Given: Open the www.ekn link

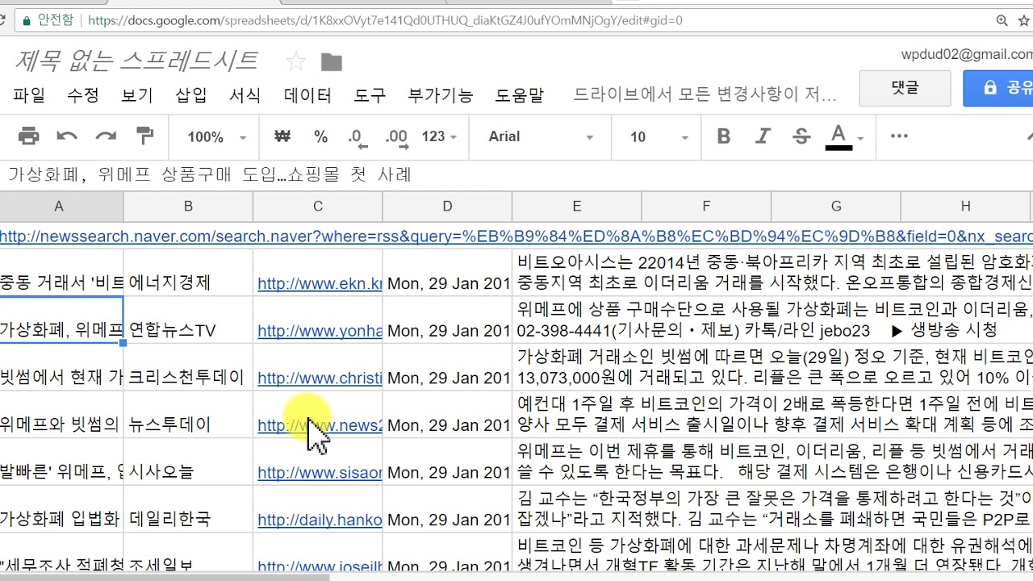Looking at the screenshot, I should pyautogui.click(x=320, y=283).
